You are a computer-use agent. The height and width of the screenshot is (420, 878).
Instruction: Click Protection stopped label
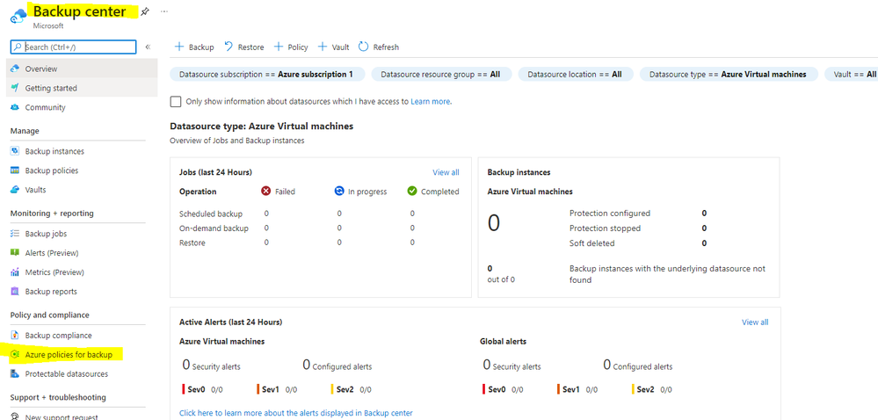(605, 228)
